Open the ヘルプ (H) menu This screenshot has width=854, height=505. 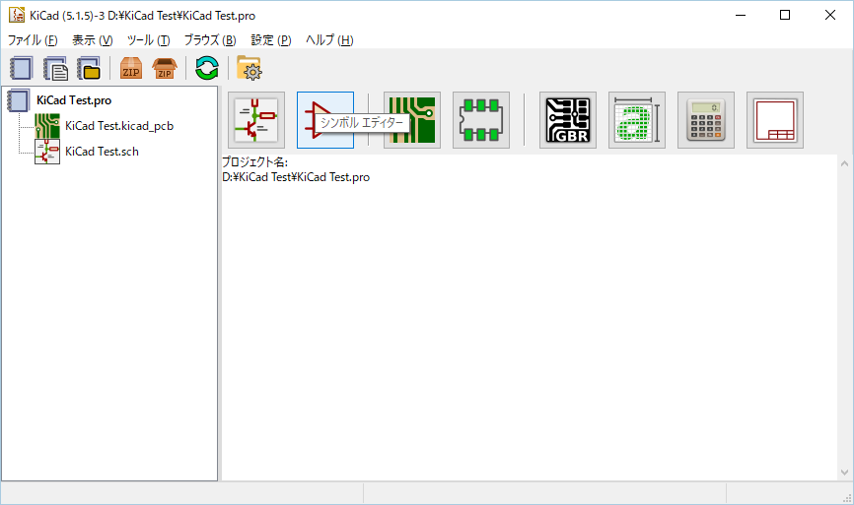(329, 40)
